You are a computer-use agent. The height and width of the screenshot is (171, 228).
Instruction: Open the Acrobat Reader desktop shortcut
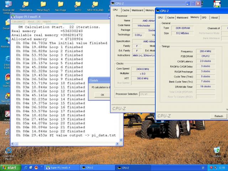pos(6,117)
